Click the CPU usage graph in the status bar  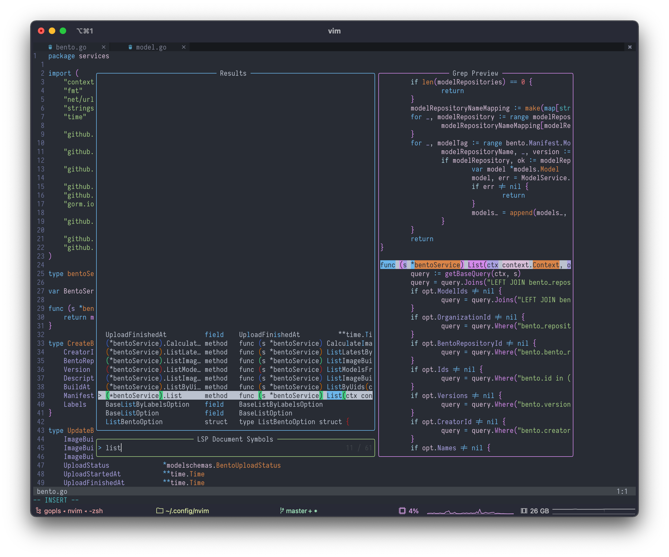tap(470, 511)
